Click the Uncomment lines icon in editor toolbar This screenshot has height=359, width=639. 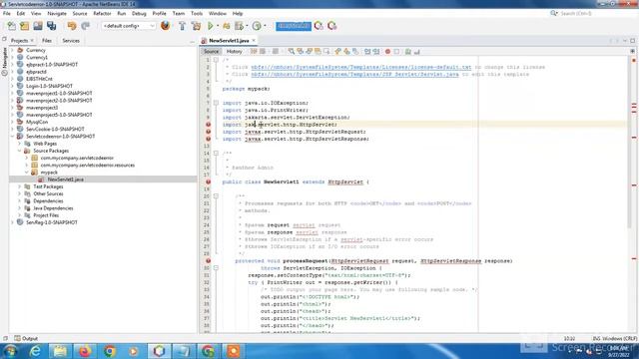pyautogui.click(x=417, y=51)
